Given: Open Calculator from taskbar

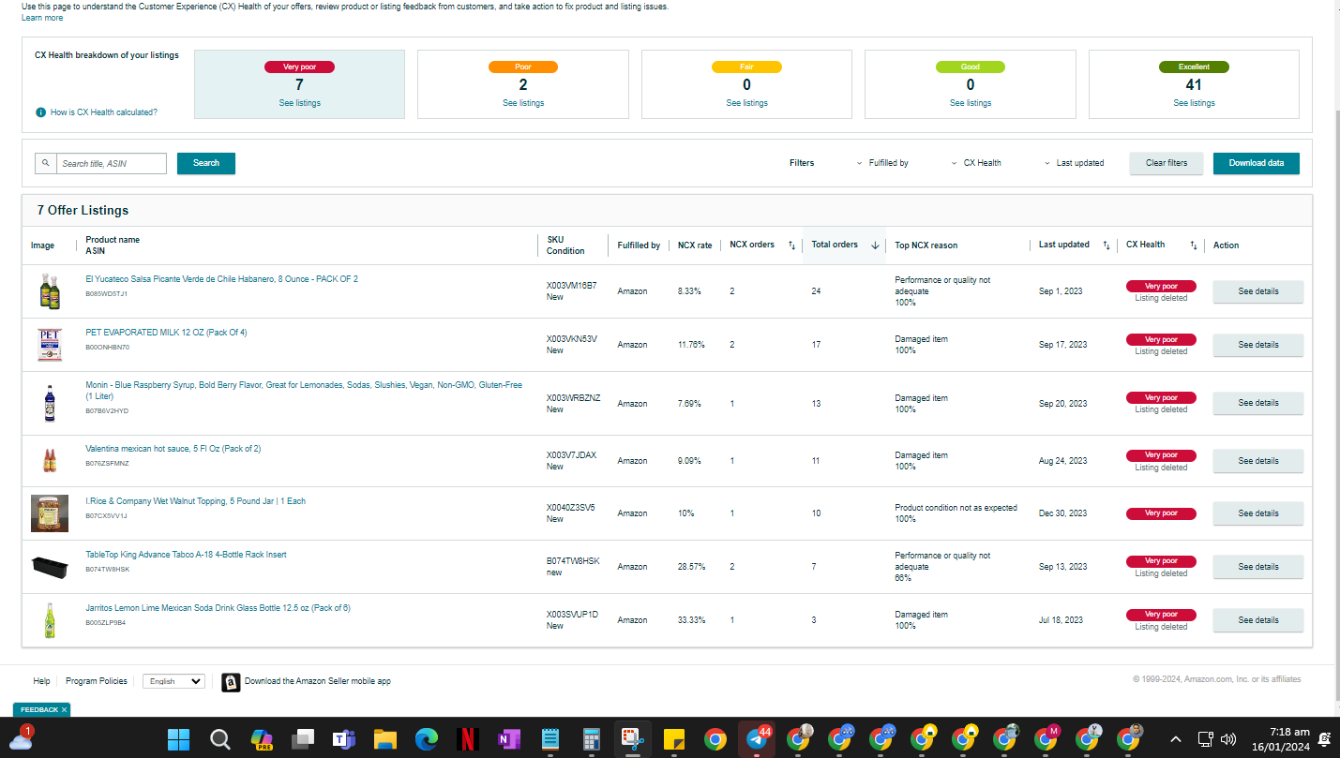Looking at the screenshot, I should [x=592, y=739].
